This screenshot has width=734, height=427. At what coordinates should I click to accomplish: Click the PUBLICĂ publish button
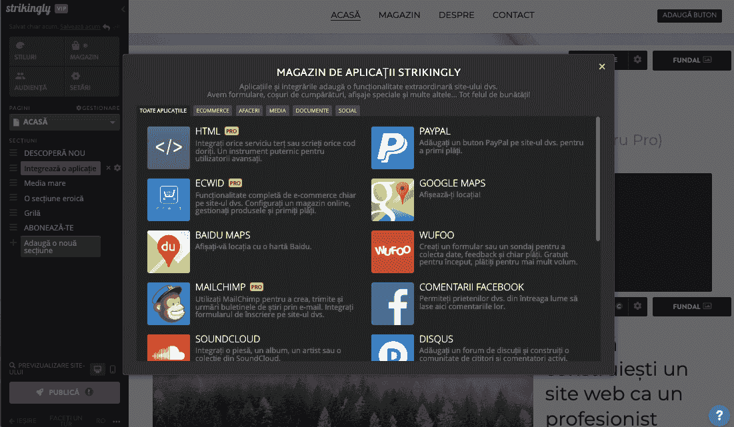[65, 392]
